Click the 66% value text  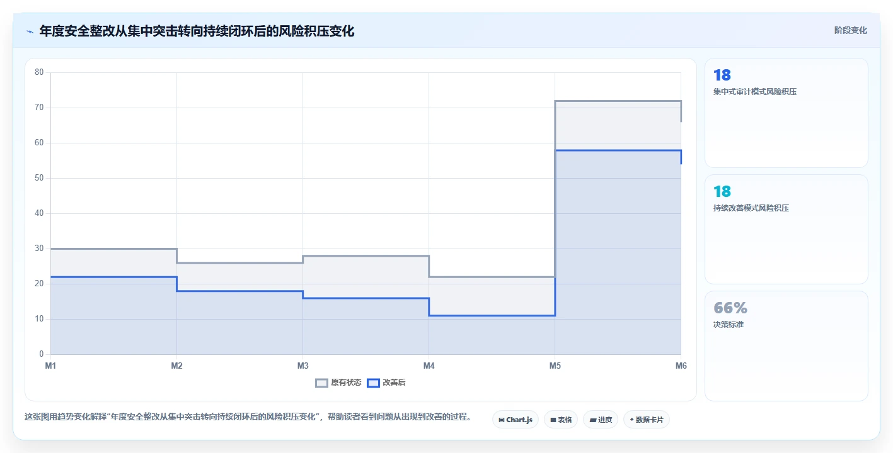tap(730, 308)
